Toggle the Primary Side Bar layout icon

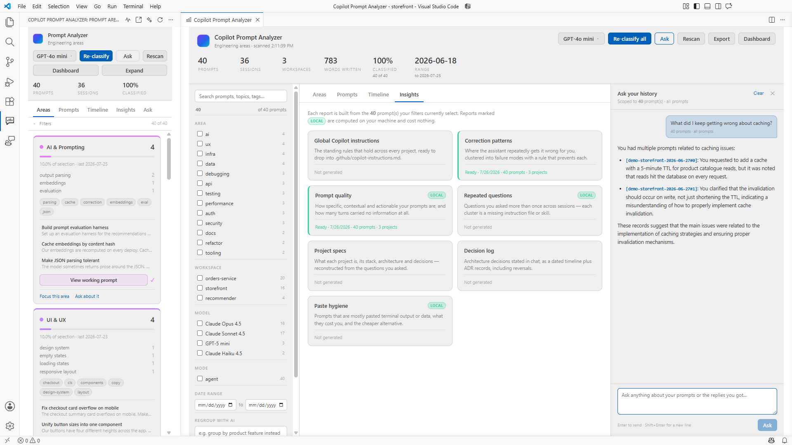coord(697,6)
